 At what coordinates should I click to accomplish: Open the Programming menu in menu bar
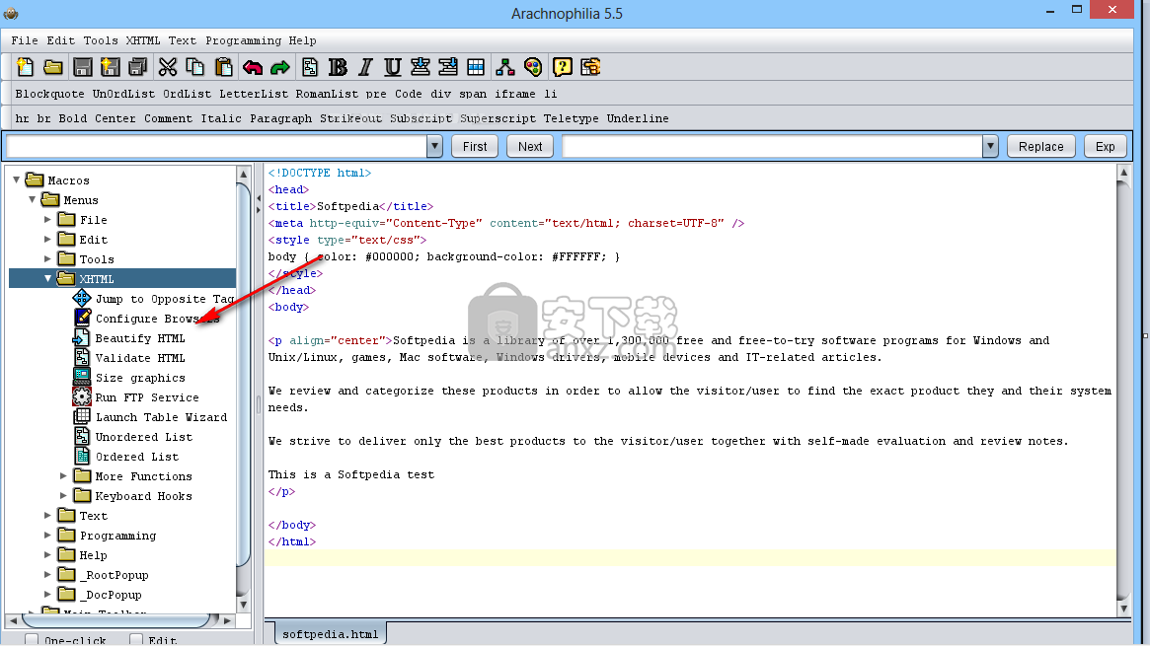(244, 40)
